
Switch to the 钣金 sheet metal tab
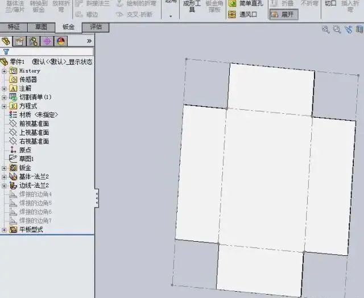[x=68, y=27]
